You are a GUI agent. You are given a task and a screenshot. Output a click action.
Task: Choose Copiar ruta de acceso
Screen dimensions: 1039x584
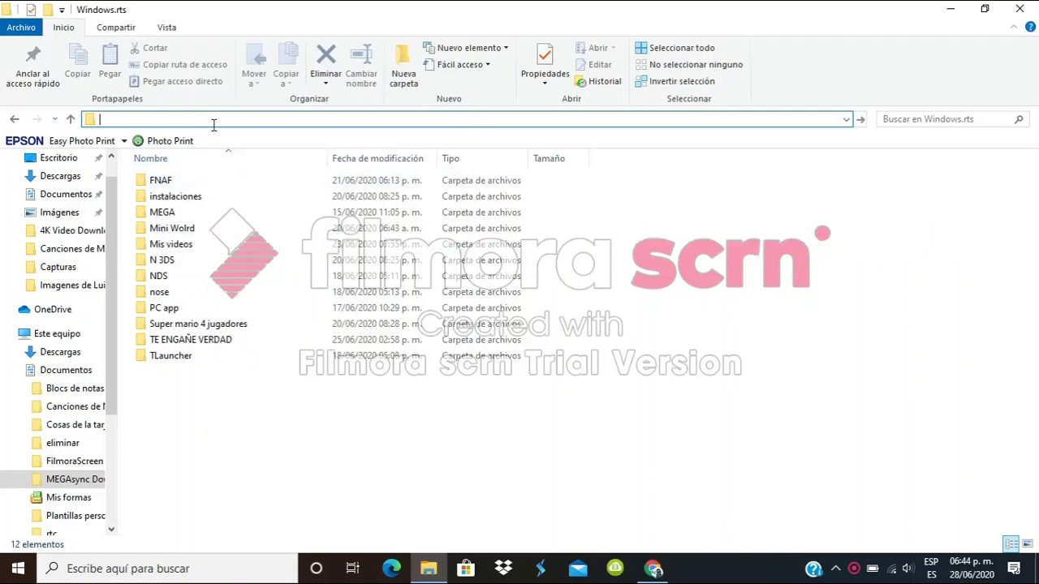coord(178,64)
